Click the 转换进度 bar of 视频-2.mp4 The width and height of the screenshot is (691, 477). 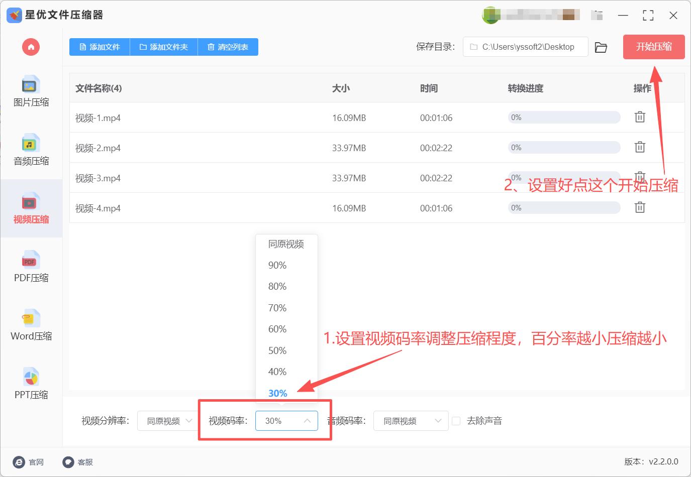563,147
